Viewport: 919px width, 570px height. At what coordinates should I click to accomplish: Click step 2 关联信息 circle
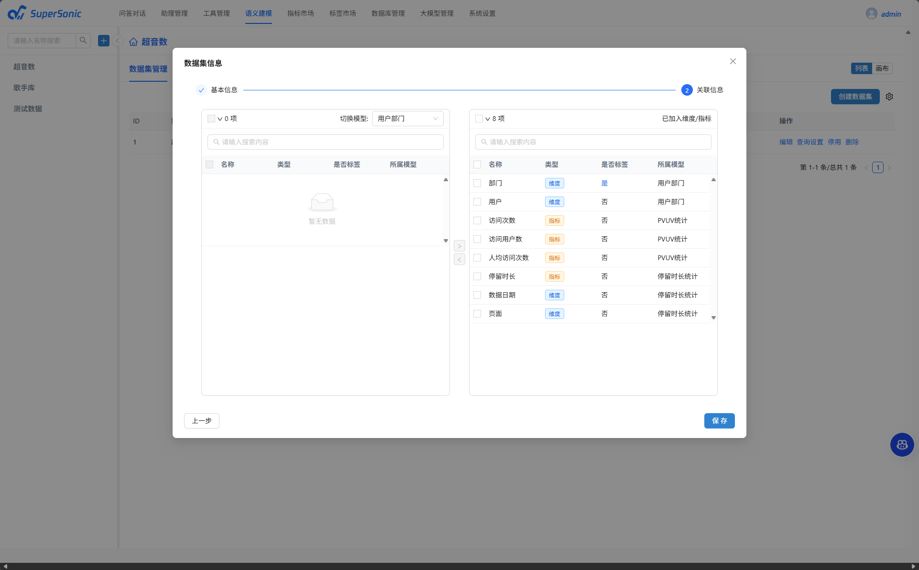(x=687, y=90)
